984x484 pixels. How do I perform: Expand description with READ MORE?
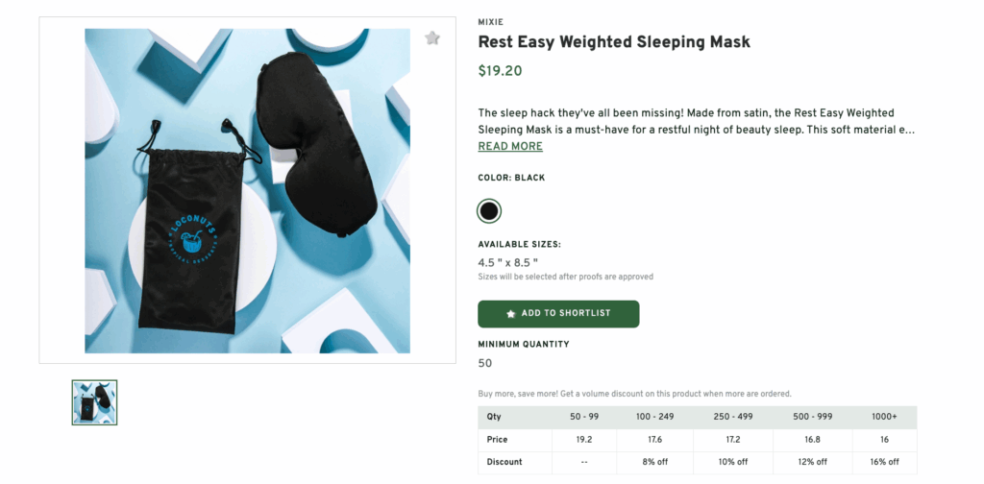(510, 147)
